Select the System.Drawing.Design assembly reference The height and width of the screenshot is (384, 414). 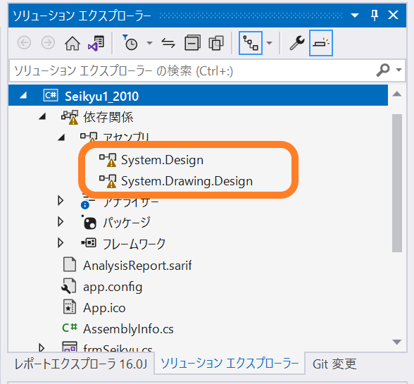(187, 181)
